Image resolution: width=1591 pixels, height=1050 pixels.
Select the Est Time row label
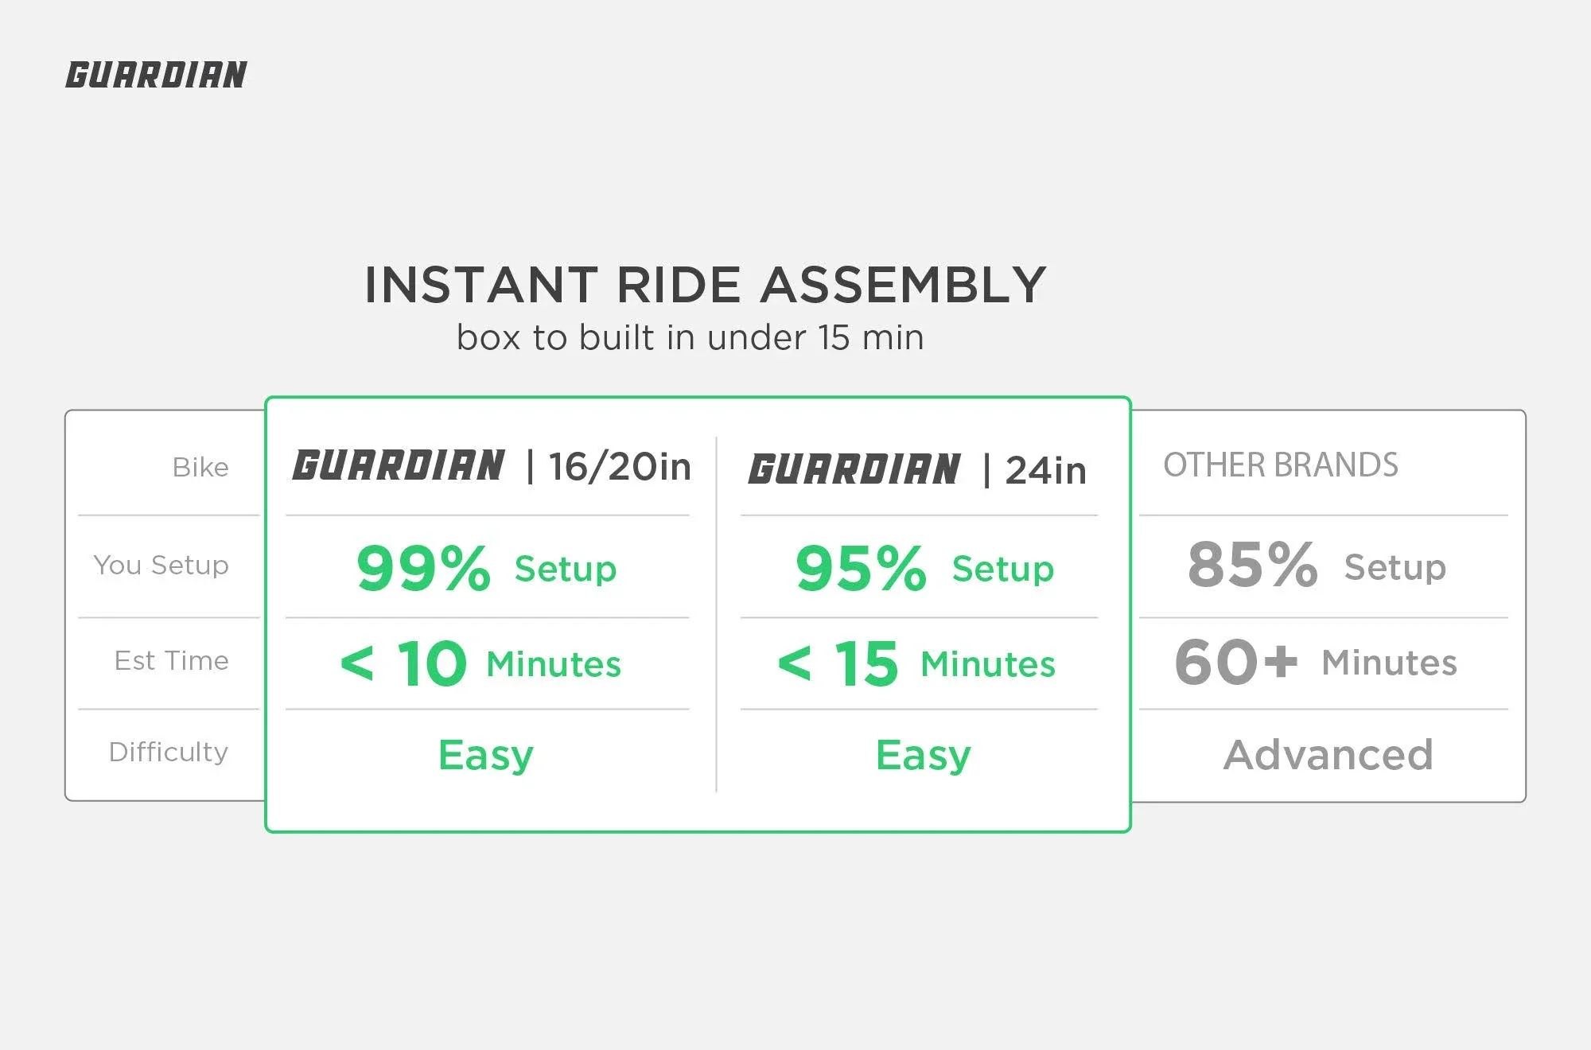[x=171, y=660]
